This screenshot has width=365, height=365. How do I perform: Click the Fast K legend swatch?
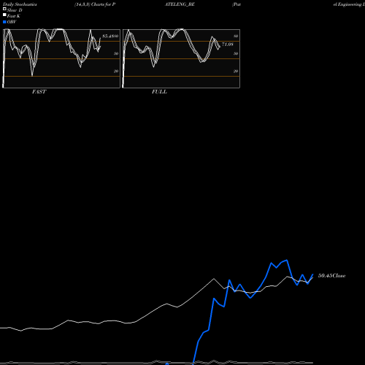click(4, 15)
